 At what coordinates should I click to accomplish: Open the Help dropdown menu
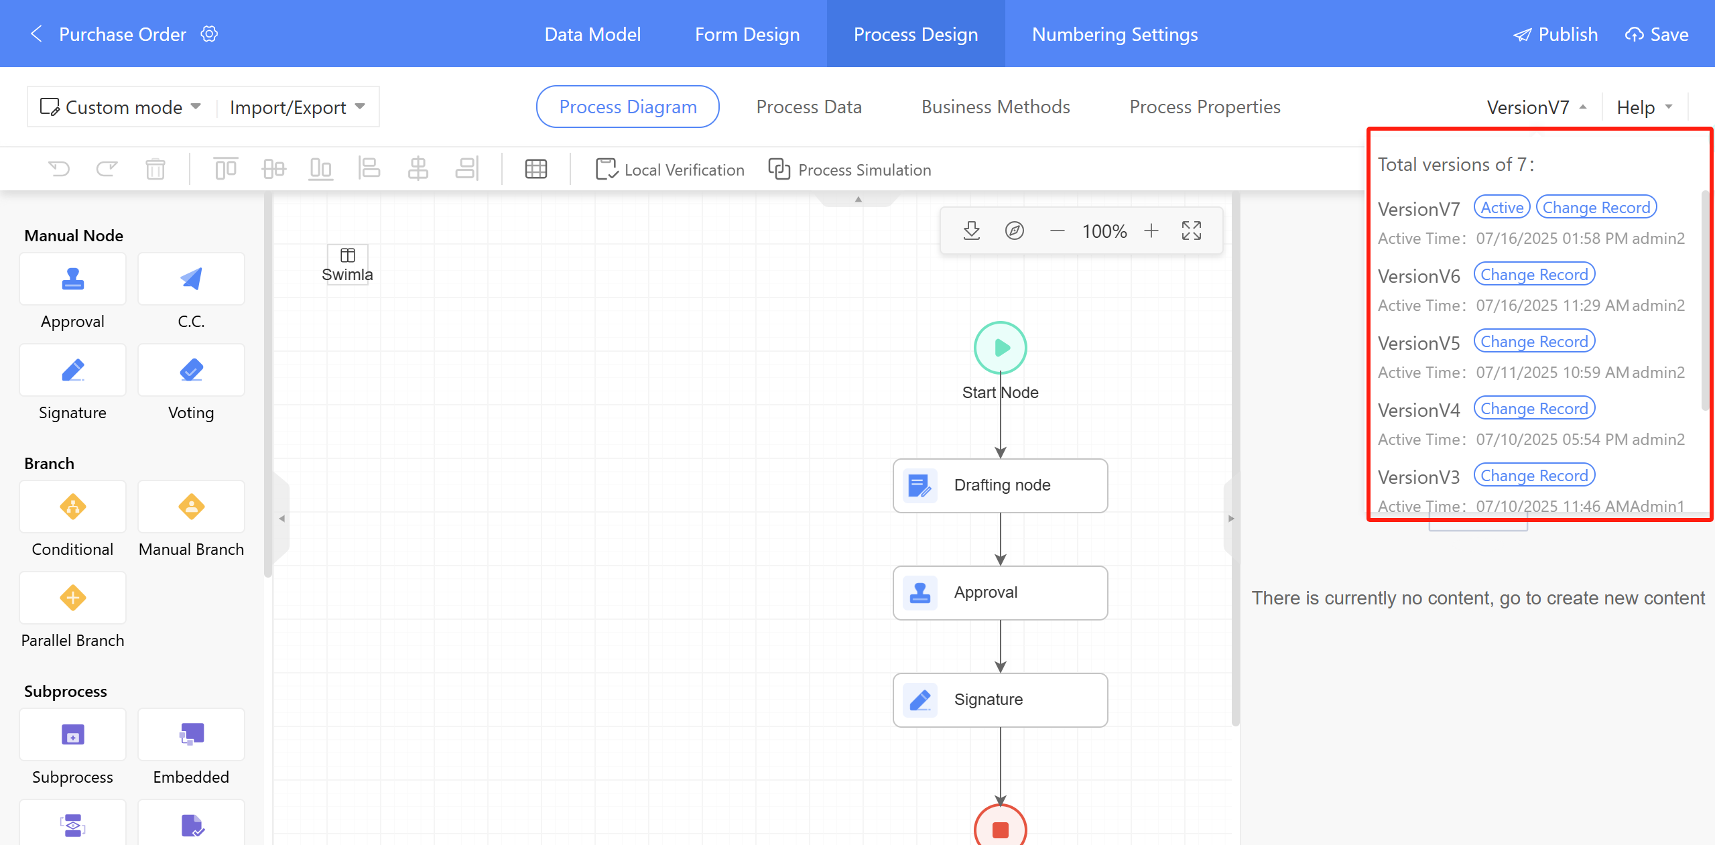[1643, 107]
